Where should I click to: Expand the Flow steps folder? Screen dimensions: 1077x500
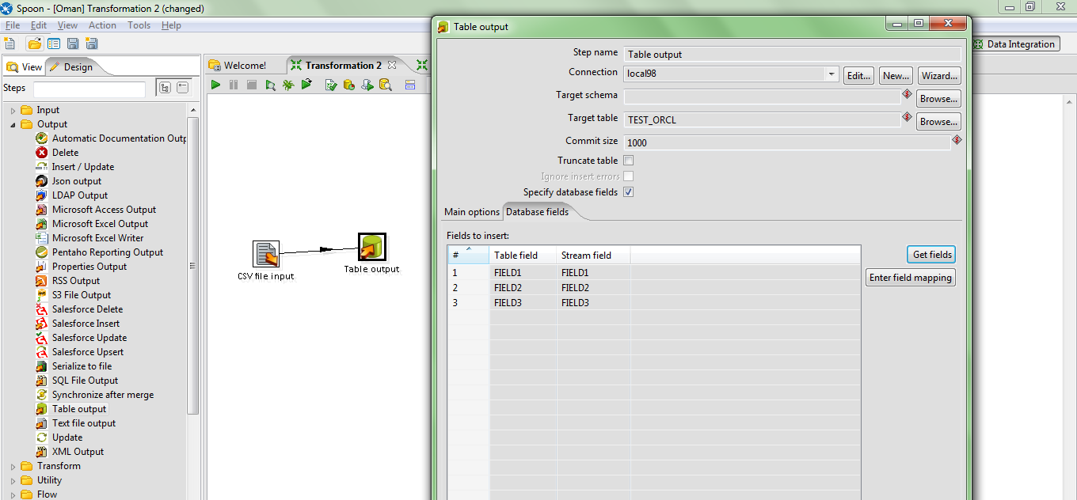click(x=13, y=495)
